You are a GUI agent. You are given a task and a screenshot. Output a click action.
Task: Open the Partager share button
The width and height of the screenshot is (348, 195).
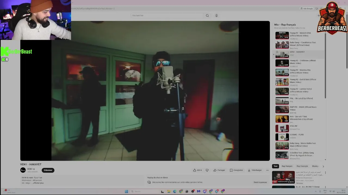coord(219,170)
